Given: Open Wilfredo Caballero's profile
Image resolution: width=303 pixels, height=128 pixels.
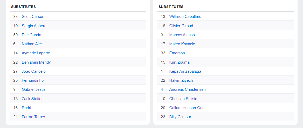Looking at the screenshot, I should click(185, 17).
